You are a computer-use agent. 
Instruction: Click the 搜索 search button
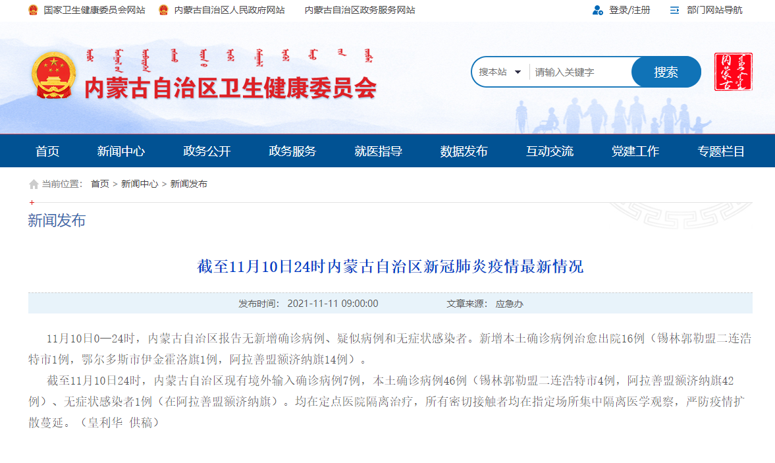coord(666,72)
